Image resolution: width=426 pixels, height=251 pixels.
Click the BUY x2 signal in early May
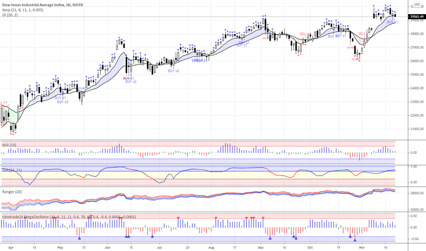tap(63, 102)
